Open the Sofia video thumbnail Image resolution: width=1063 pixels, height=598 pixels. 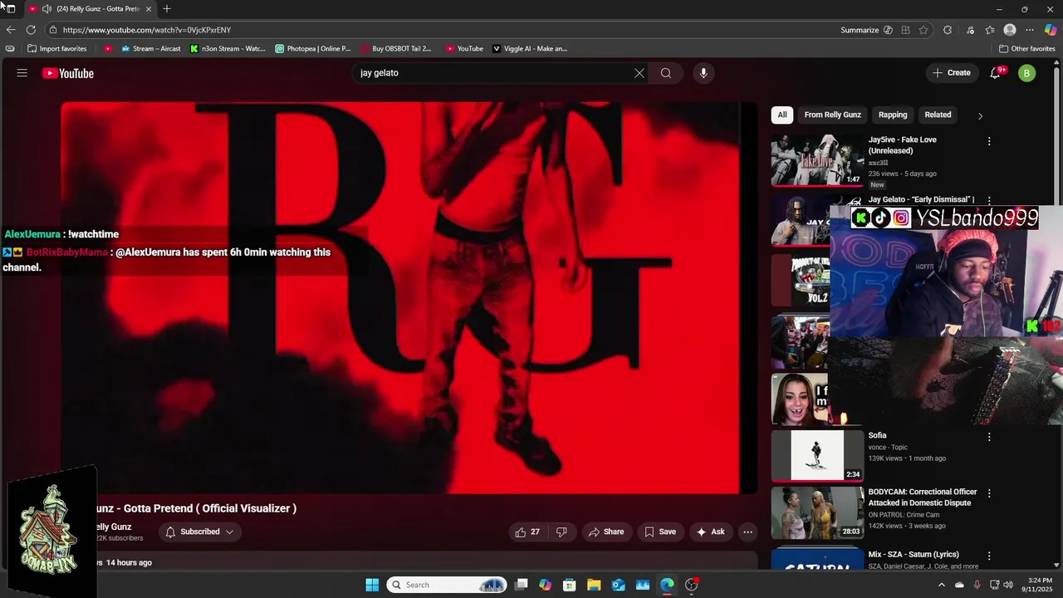(x=817, y=455)
